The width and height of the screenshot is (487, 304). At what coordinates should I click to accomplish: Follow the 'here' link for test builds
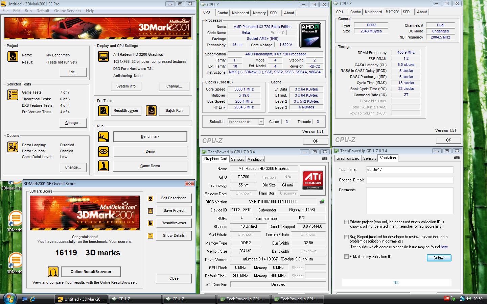(444, 247)
